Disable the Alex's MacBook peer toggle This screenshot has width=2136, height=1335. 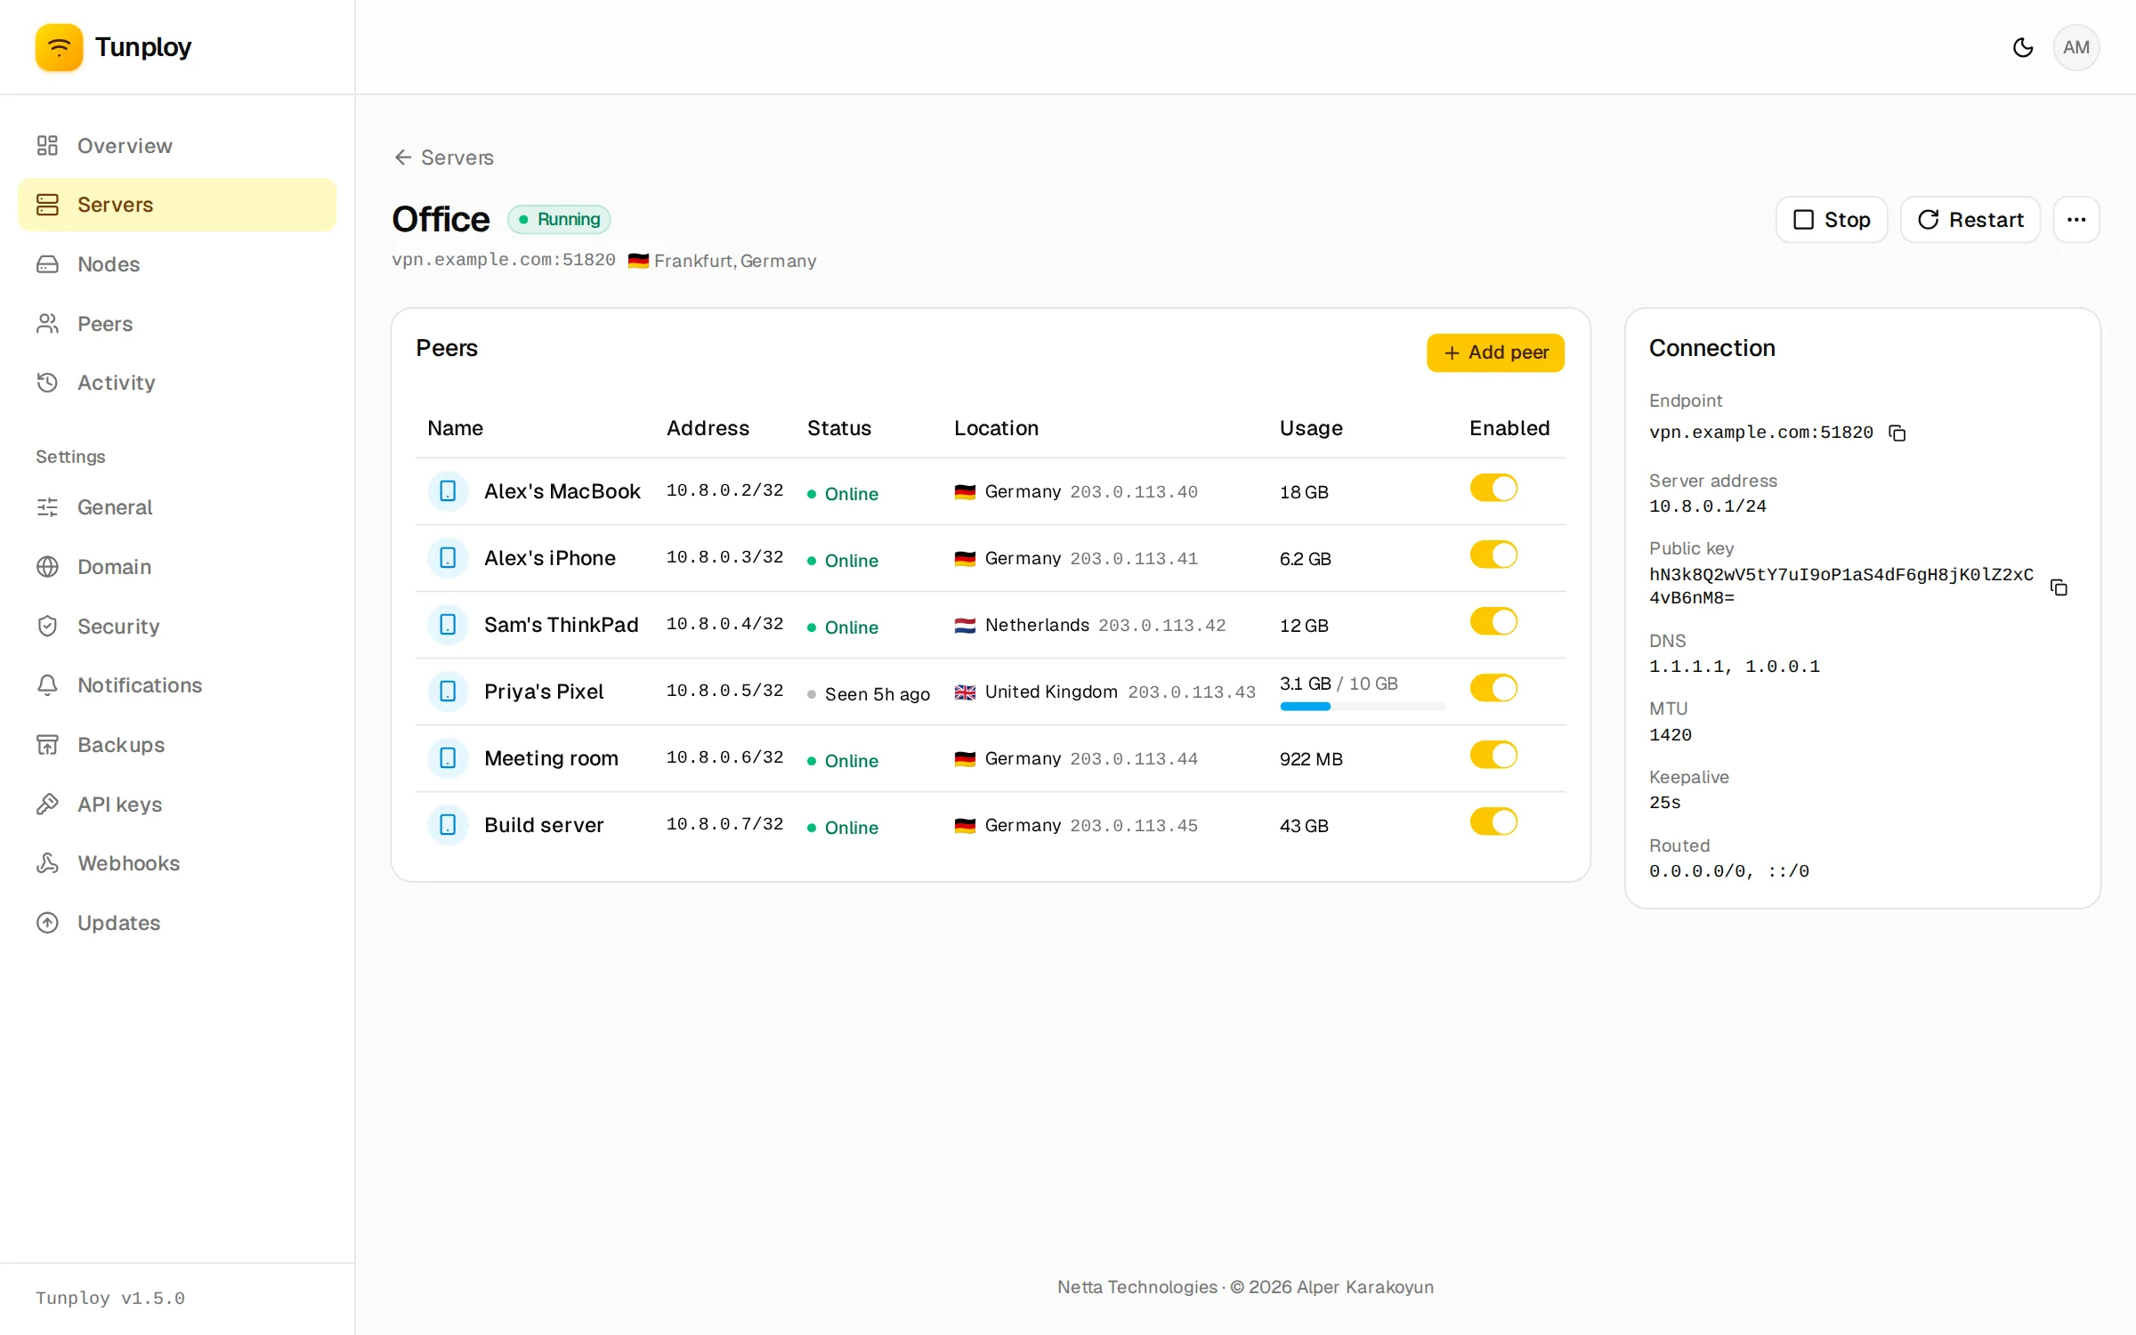pyautogui.click(x=1493, y=489)
